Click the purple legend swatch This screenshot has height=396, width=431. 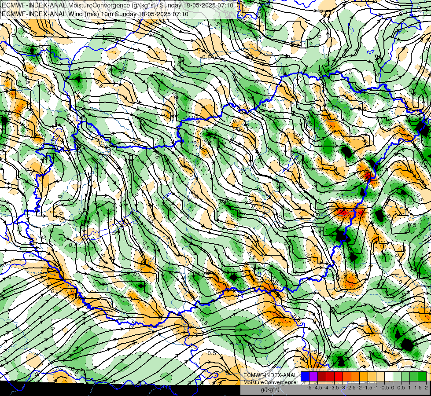[x=313, y=377]
